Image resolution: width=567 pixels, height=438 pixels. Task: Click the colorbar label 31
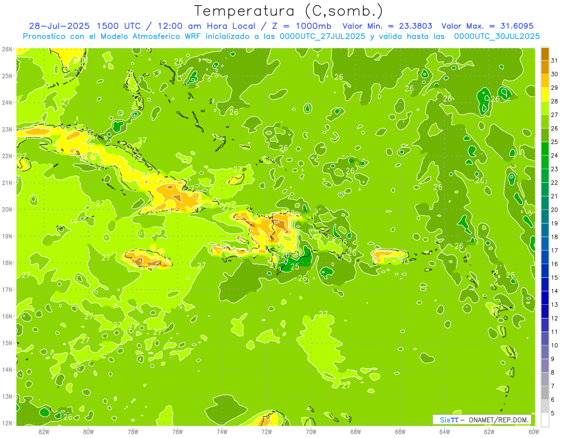[554, 60]
